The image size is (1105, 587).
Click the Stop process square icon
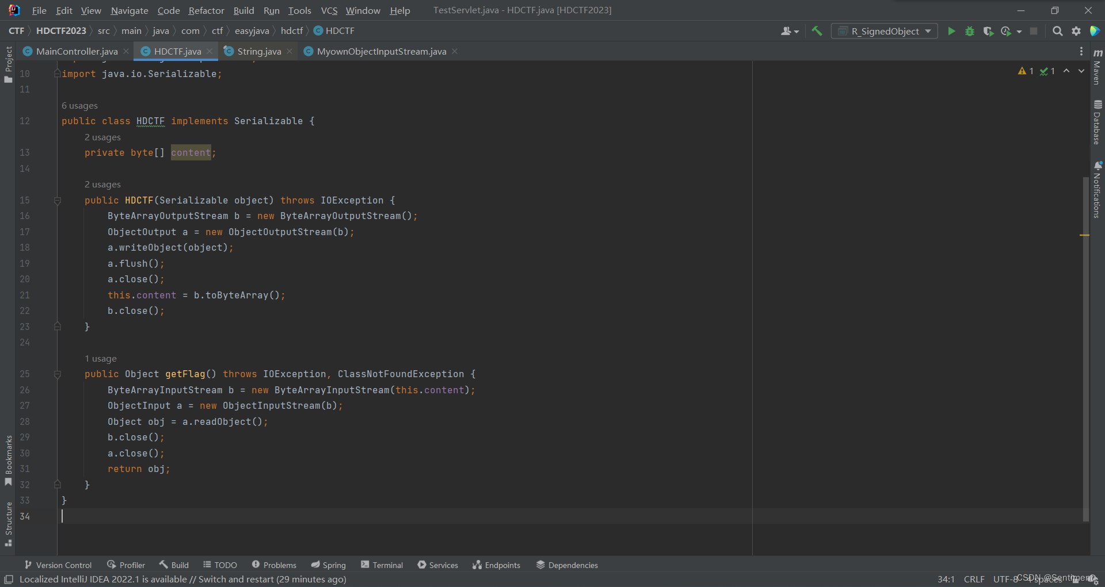(1034, 31)
